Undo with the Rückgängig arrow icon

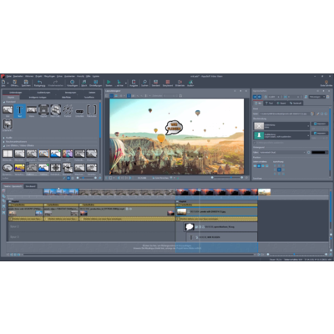pos(39,83)
